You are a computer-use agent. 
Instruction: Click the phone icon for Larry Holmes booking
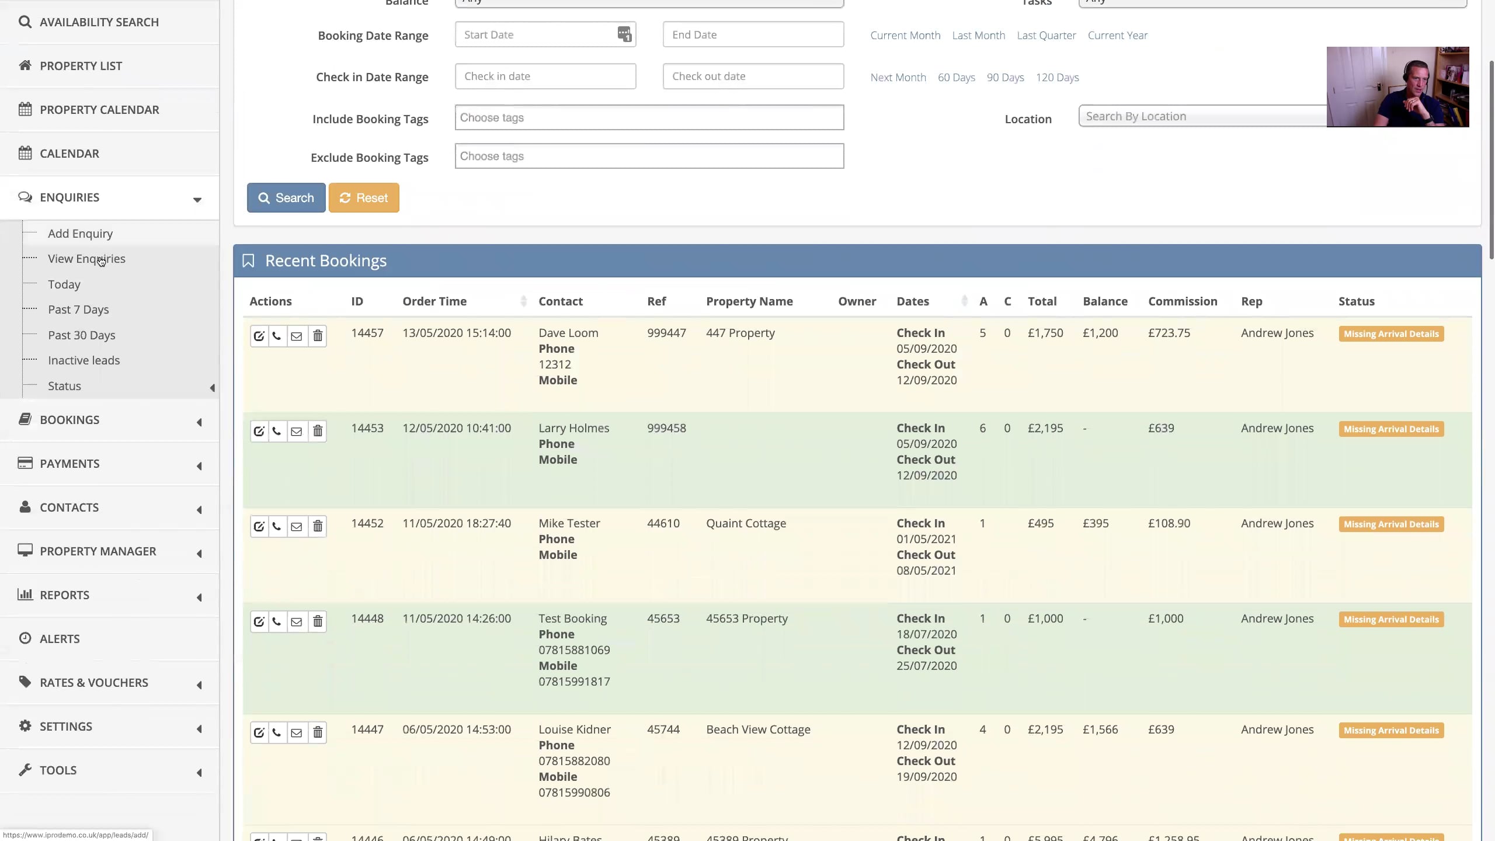(277, 431)
